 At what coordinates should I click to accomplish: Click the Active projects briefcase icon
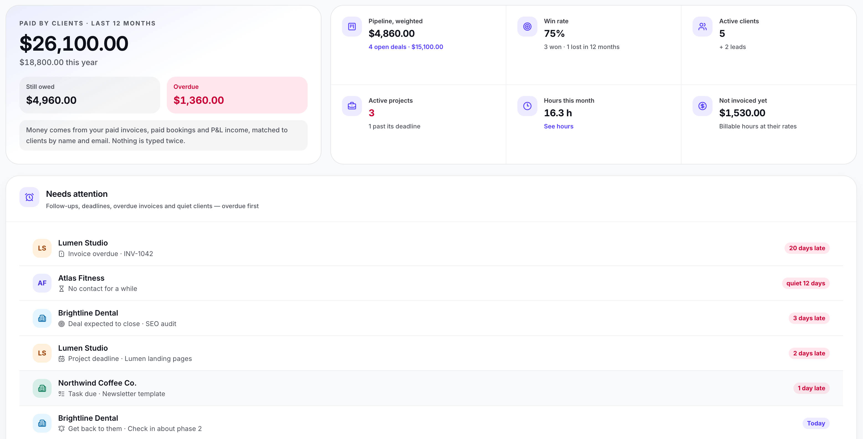[x=352, y=106]
